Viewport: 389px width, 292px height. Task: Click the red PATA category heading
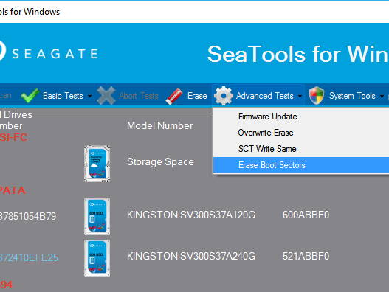(x=13, y=190)
